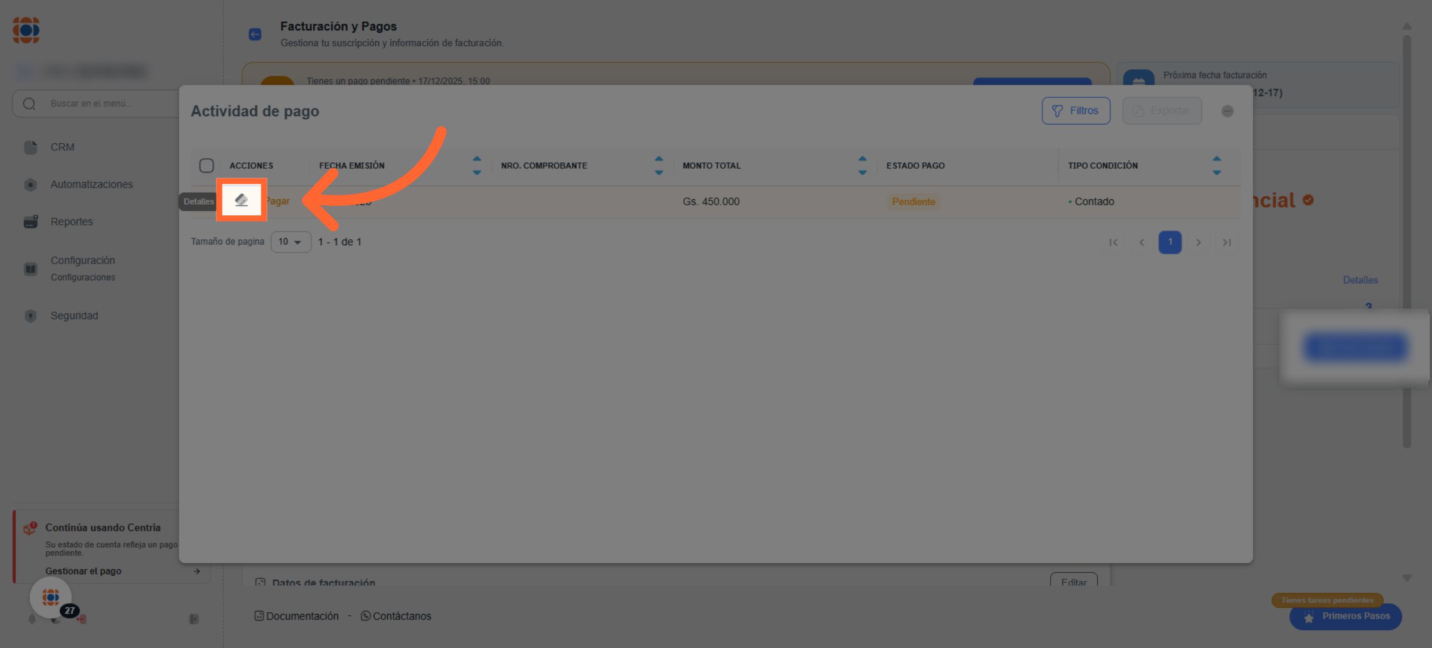Image resolution: width=1432 pixels, height=648 pixels.
Task: Sort by Fecha Emisión column arrows
Action: click(477, 165)
